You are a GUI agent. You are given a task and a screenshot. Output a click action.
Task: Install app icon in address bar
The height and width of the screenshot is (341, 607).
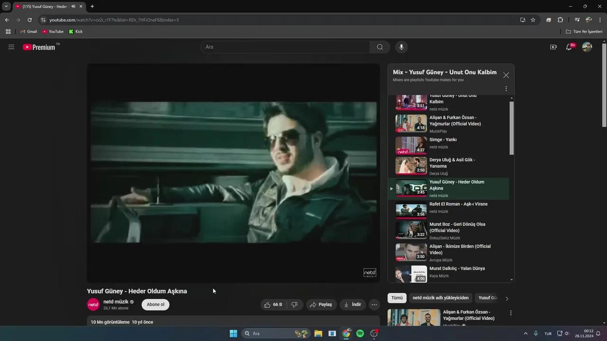523,20
